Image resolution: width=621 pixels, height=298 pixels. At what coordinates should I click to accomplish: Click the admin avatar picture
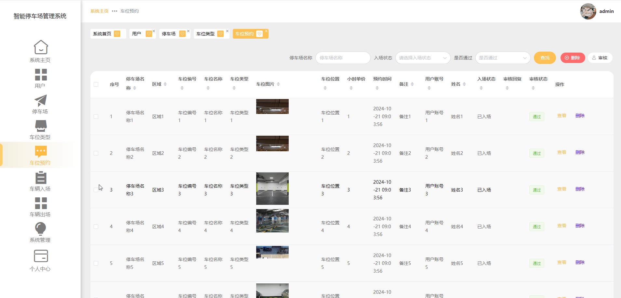588,11
